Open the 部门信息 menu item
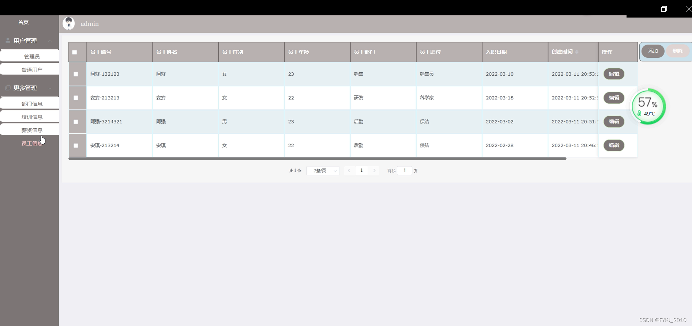The width and height of the screenshot is (692, 326). point(30,103)
